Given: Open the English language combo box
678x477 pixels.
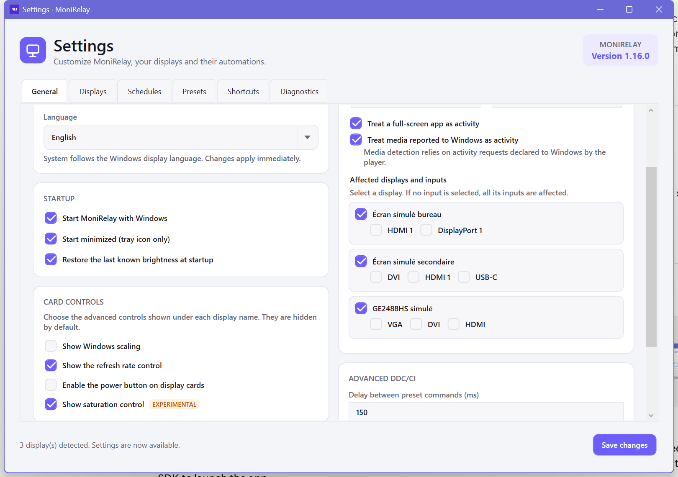Looking at the screenshot, I should pos(181,137).
